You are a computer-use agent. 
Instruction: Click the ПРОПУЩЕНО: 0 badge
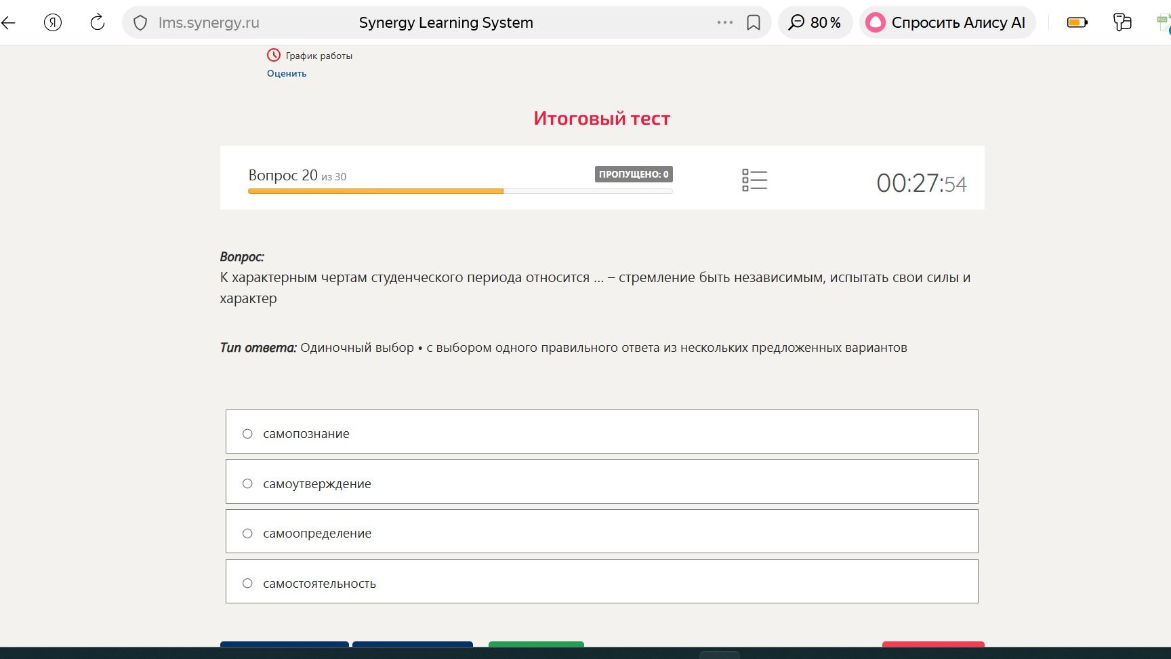(634, 174)
